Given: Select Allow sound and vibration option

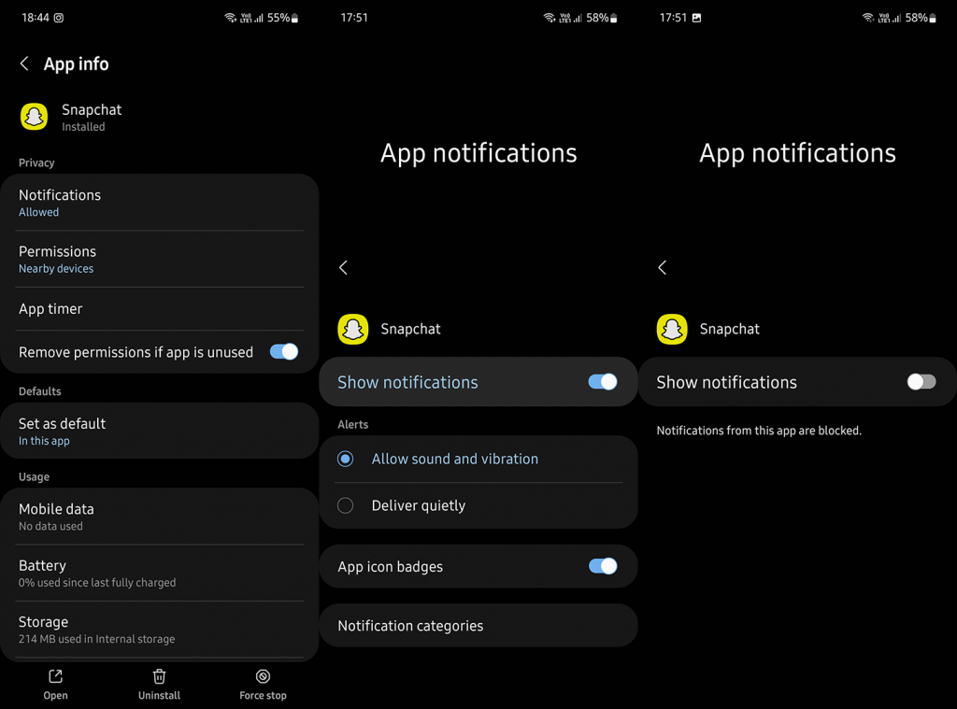Looking at the screenshot, I should pos(346,459).
